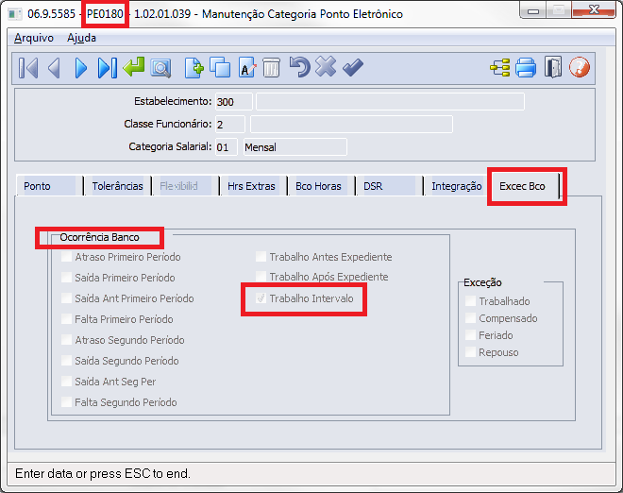
Task: Toggle Saída Primeiro Período checkbox
Action: [66, 277]
